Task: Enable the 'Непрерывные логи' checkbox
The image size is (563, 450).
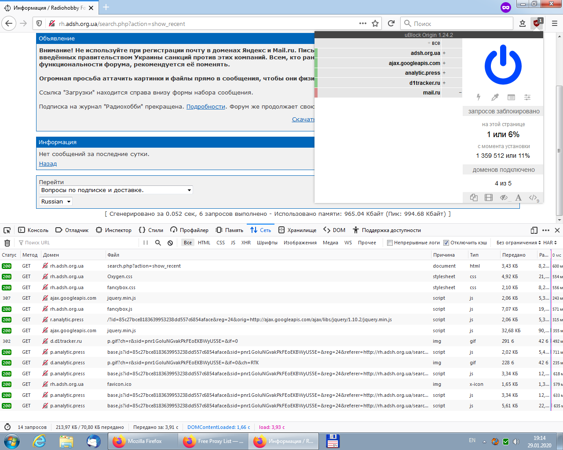Action: [x=389, y=242]
